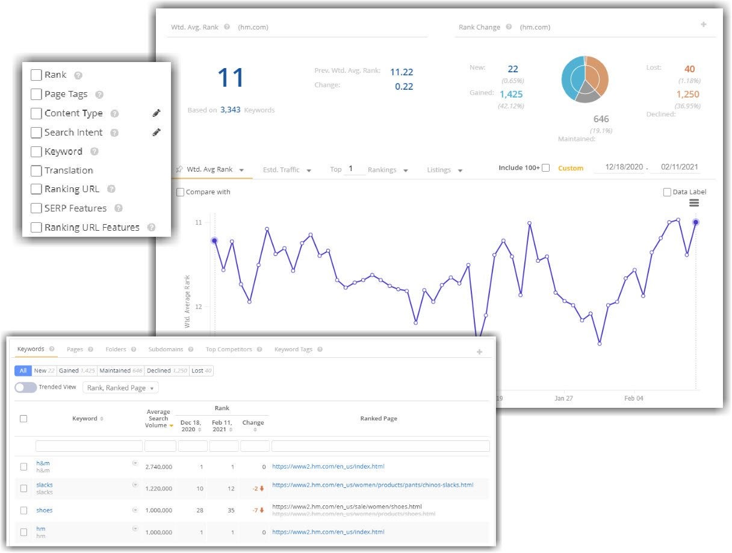Click the keyword filter input field
The image size is (732, 553).
point(88,446)
